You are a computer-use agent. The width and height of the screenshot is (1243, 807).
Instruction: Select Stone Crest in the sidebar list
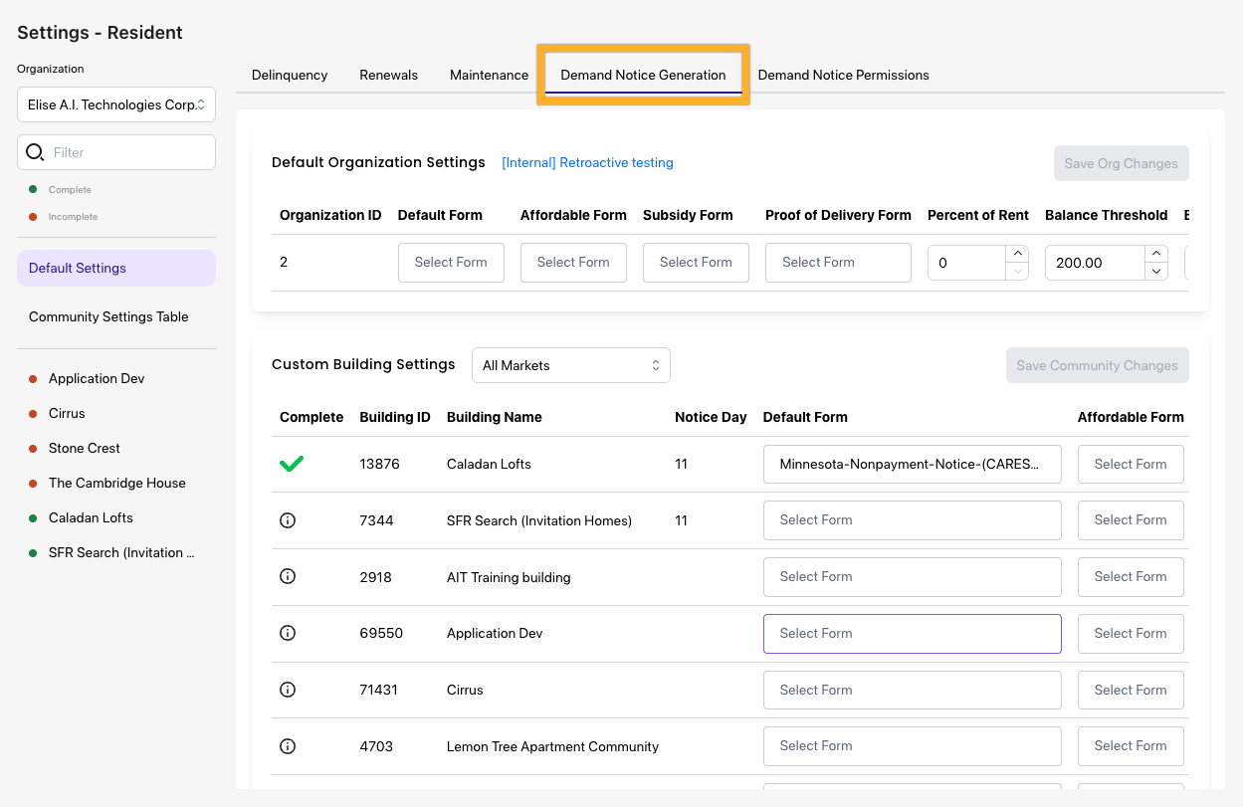click(85, 448)
